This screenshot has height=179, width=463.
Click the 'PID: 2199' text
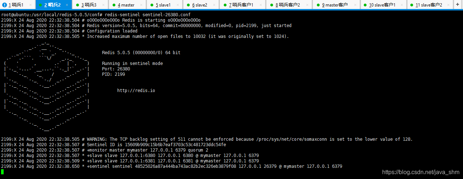click(114, 74)
